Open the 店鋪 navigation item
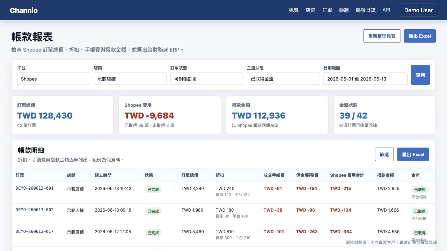The height and width of the screenshot is (251, 447). pos(310,10)
